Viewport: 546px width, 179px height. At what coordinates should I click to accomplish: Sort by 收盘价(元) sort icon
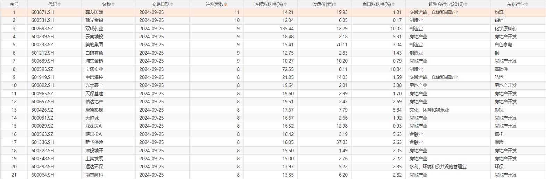click(x=335, y=4)
